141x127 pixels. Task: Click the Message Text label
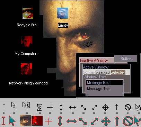(x=99, y=89)
